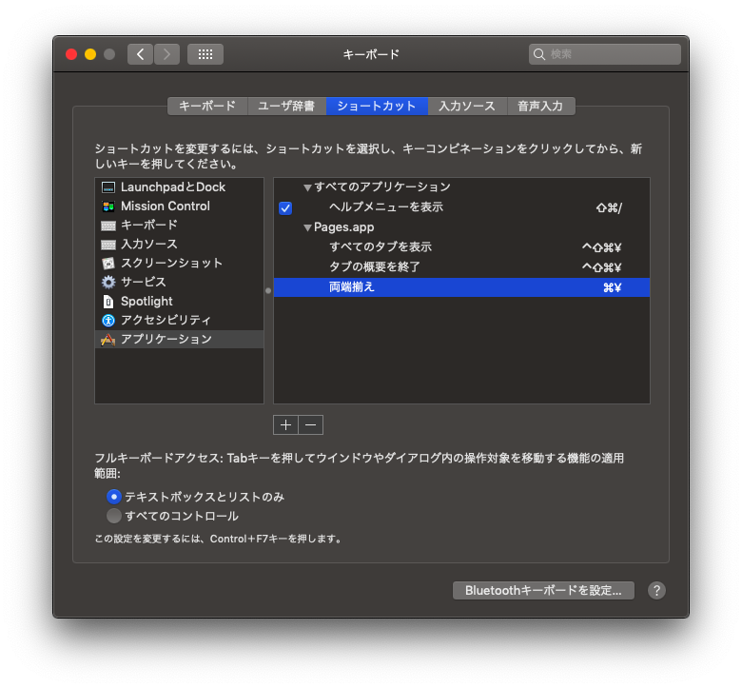Image resolution: width=742 pixels, height=688 pixels.
Task: Click the split divider handle between lists
Action: (x=268, y=291)
